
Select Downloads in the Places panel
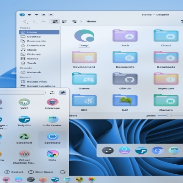coord(39,45)
